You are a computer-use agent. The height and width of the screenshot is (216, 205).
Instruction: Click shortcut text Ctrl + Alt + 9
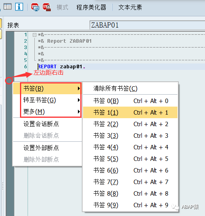[151, 205]
